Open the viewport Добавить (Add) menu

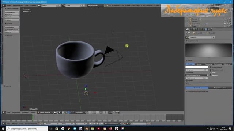(25, 112)
